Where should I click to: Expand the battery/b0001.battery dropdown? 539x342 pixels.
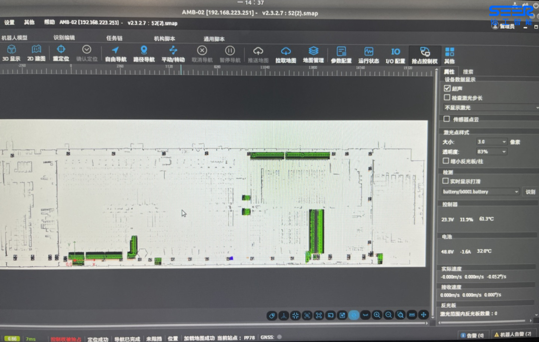point(481,192)
